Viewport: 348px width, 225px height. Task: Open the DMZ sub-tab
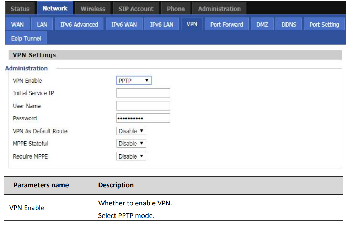[x=262, y=25]
